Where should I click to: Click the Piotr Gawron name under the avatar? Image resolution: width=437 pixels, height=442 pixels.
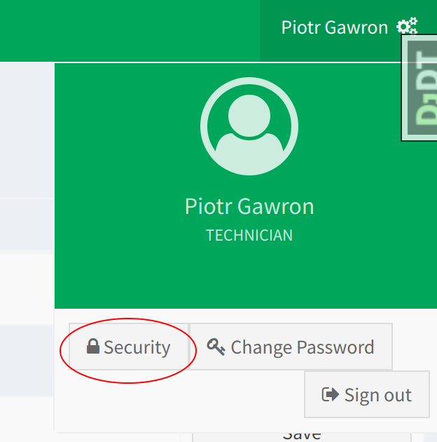click(249, 206)
